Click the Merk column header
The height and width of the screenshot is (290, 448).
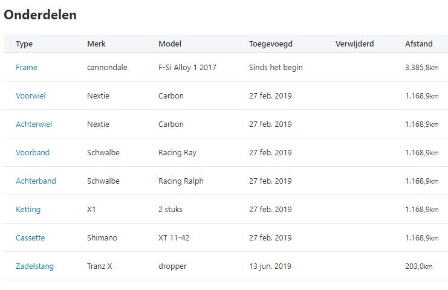(96, 44)
